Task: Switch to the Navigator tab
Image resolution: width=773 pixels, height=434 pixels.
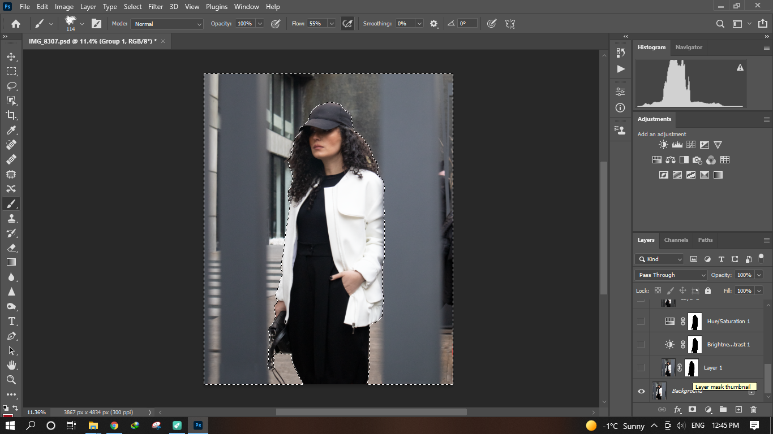Action: pyautogui.click(x=689, y=47)
